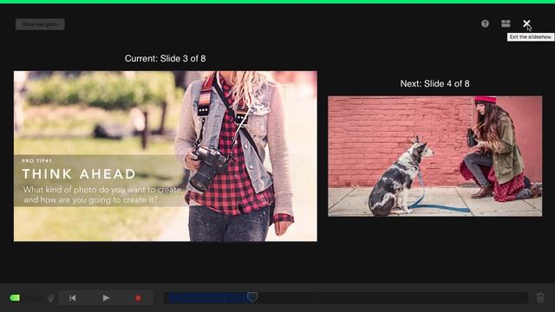
Task: Click the microphone mute icon
Action: [x=51, y=298]
